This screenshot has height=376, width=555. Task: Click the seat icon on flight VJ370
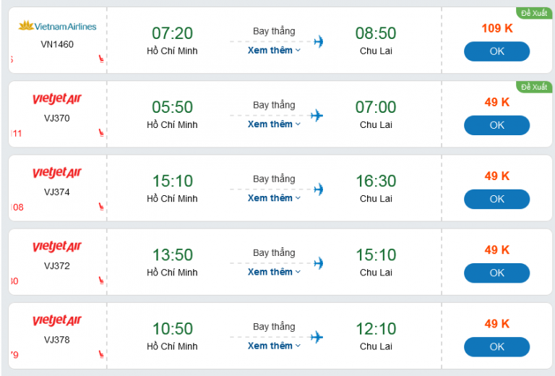click(100, 133)
